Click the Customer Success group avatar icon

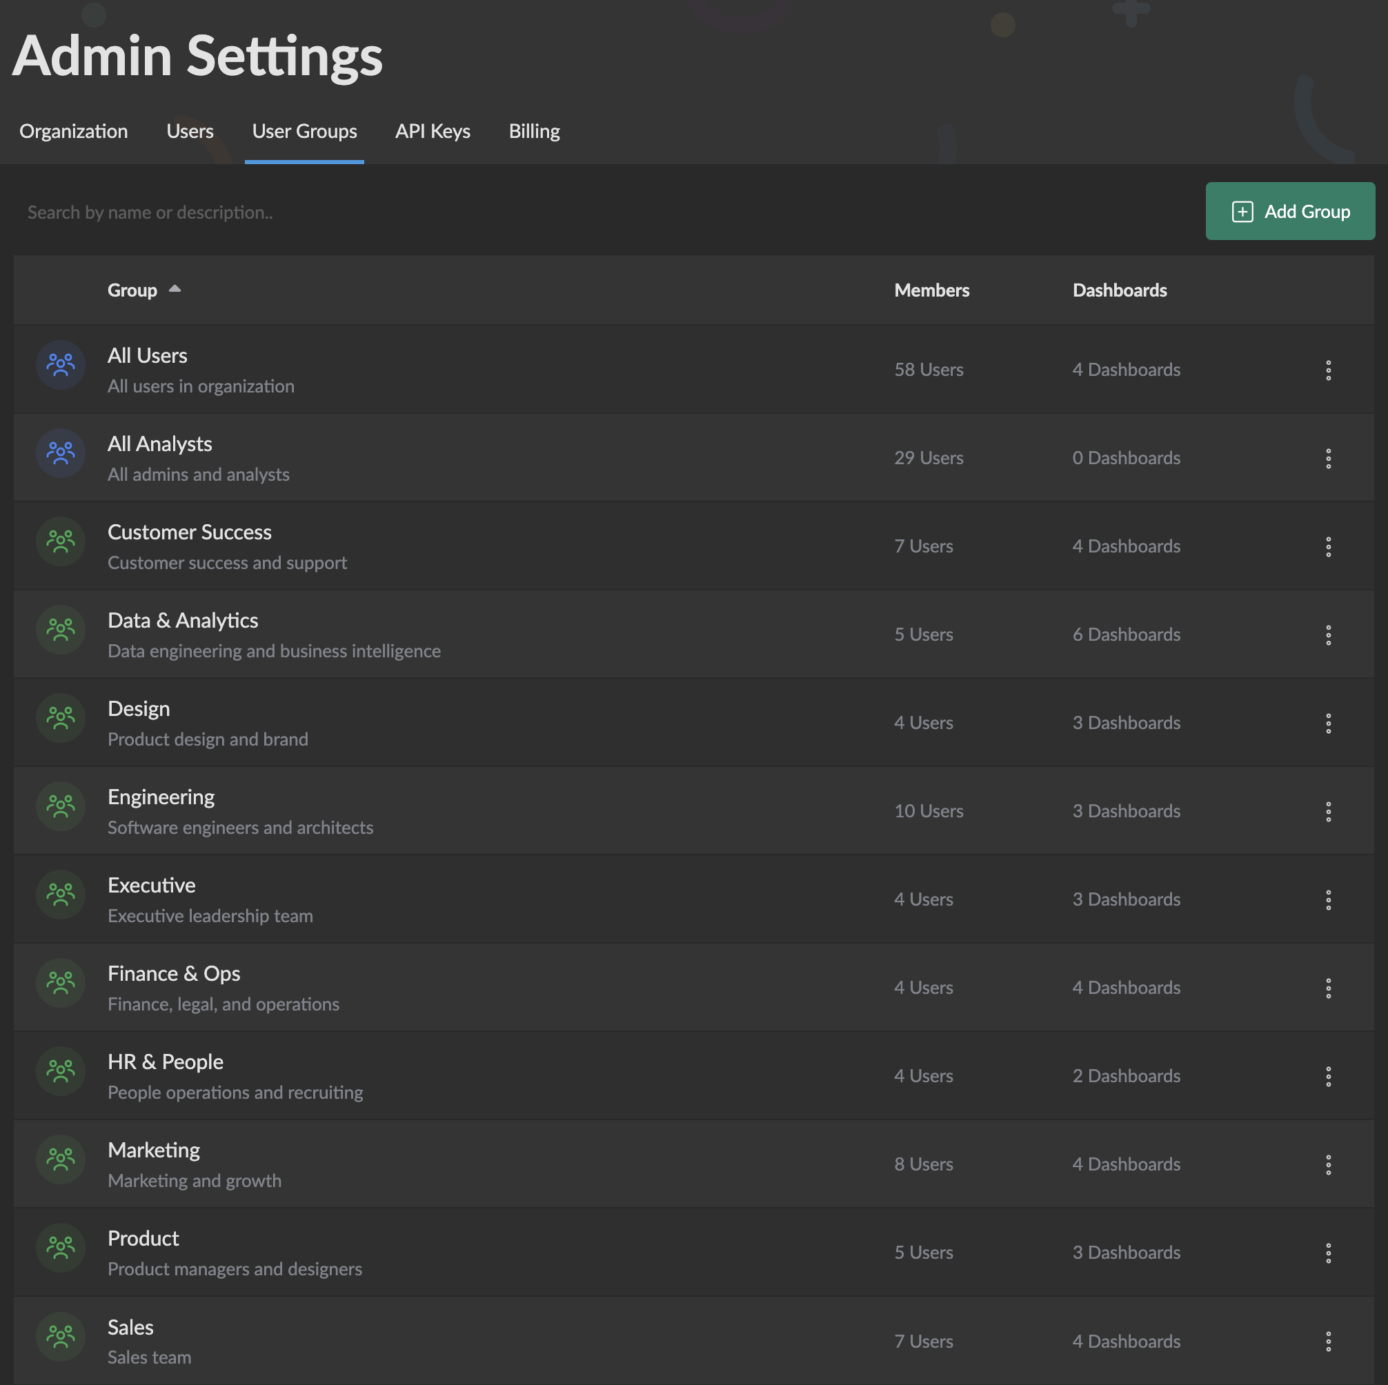tap(60, 541)
